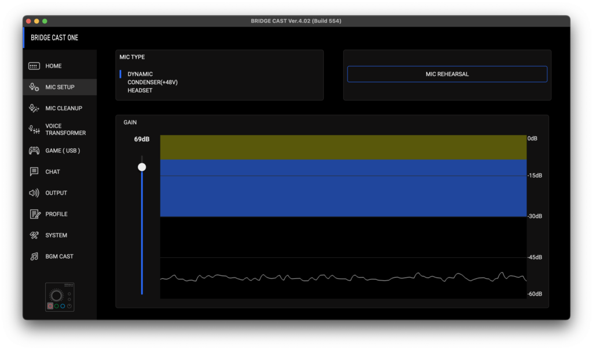
Task: Click the gain slider white handle
Action: [x=142, y=167]
